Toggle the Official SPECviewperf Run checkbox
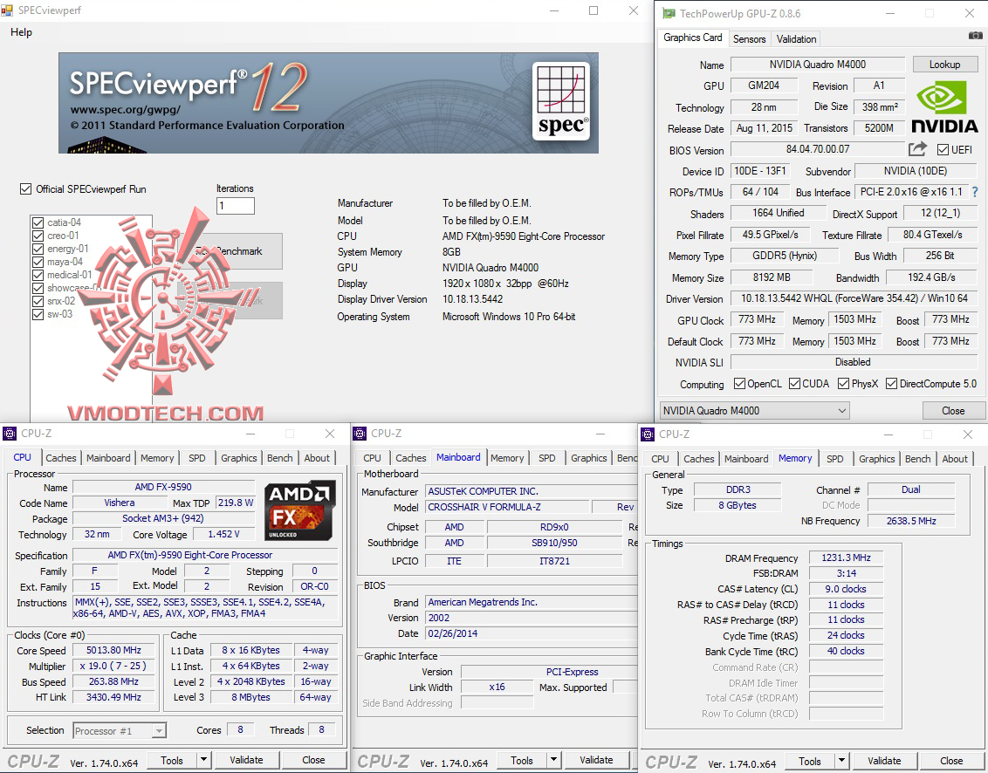Image resolution: width=988 pixels, height=773 pixels. point(26,189)
